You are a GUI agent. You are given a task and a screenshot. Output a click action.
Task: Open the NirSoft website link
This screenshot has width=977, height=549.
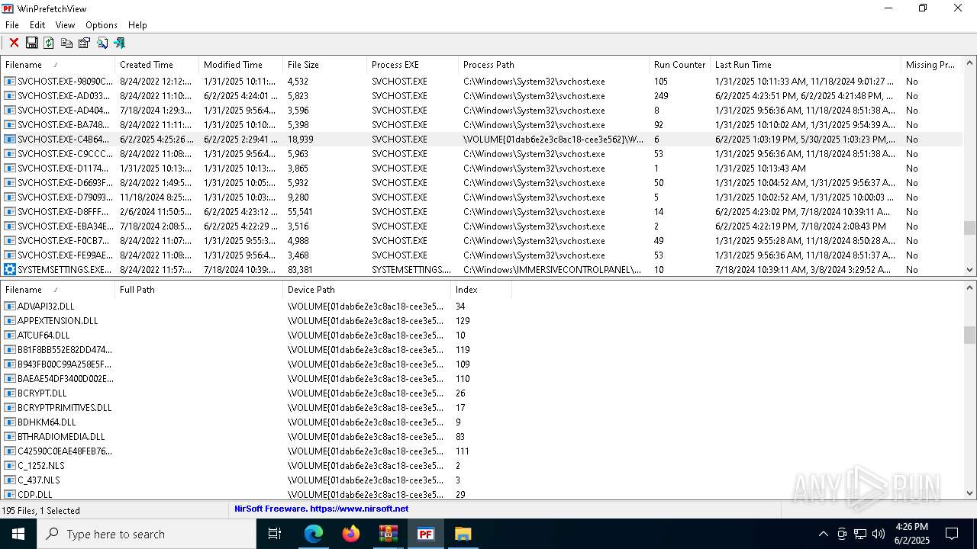(321, 509)
